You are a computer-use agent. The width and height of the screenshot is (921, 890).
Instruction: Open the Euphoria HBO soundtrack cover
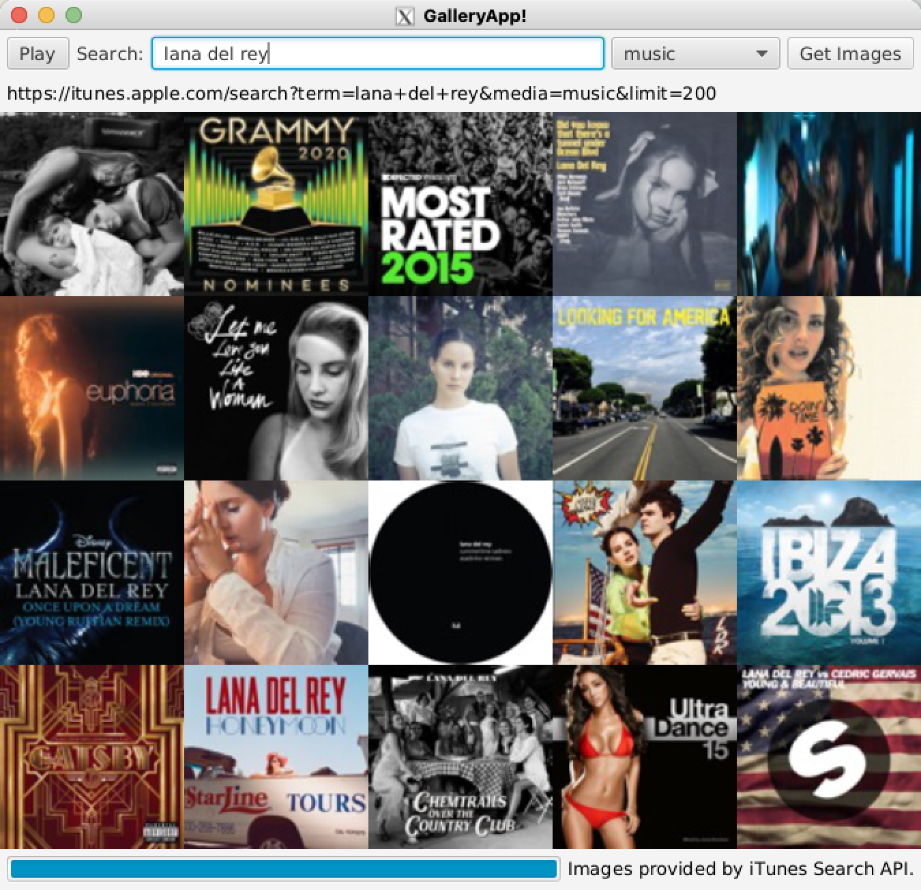(x=92, y=388)
